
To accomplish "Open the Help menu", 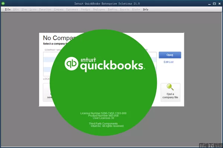I will click(x=146, y=9).
